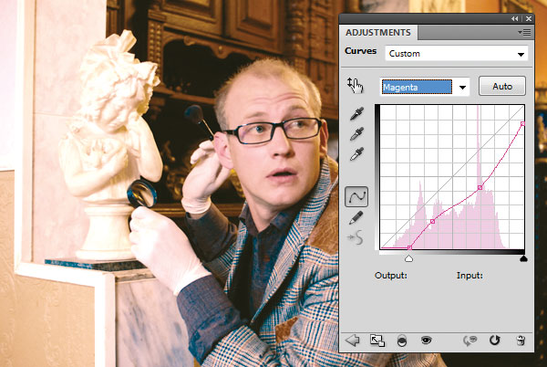Viewport: 547px width, 367px height.
Task: Pick the black point eyedropper
Action: (356, 114)
